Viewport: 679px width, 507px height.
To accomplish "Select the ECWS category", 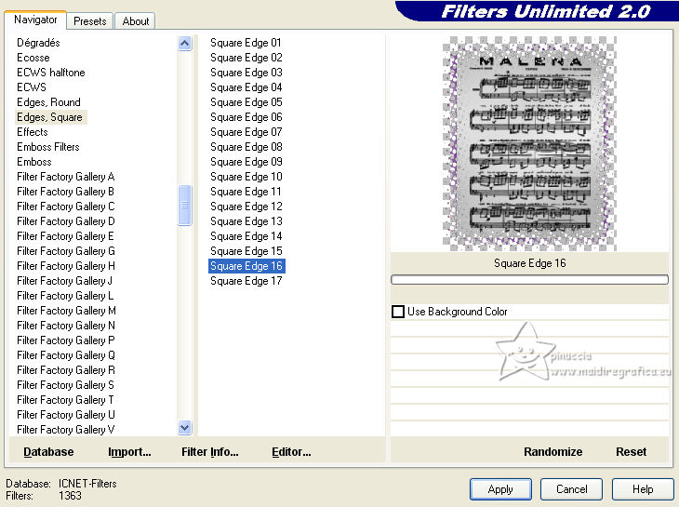I will pyautogui.click(x=32, y=87).
